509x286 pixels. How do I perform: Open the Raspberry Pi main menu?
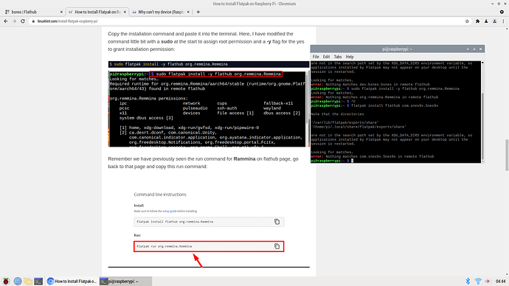(x=6, y=281)
